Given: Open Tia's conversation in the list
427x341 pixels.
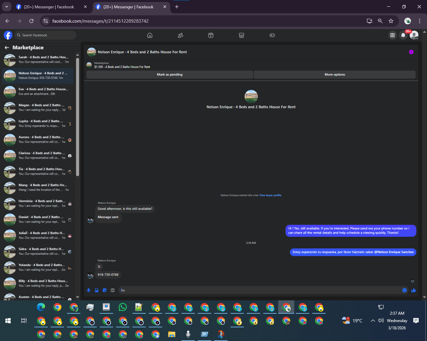Looking at the screenshot, I should [37, 172].
